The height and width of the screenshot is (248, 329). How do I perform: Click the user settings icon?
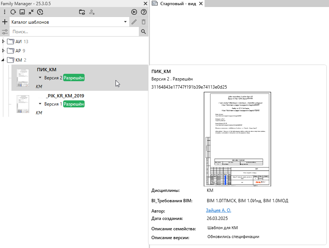pos(92,12)
